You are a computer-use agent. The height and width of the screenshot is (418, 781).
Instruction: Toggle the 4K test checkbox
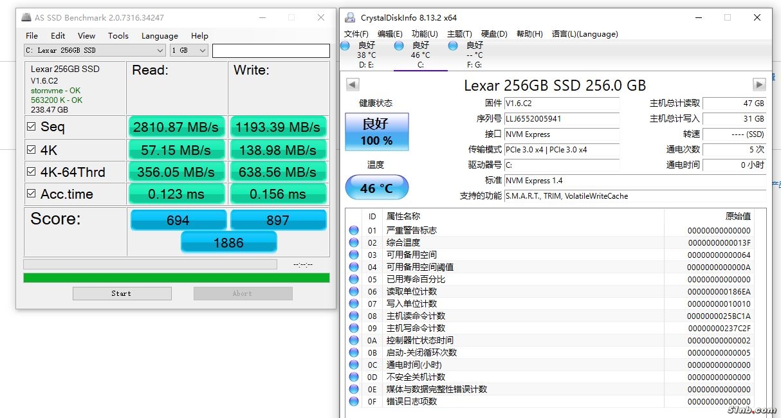point(31,150)
